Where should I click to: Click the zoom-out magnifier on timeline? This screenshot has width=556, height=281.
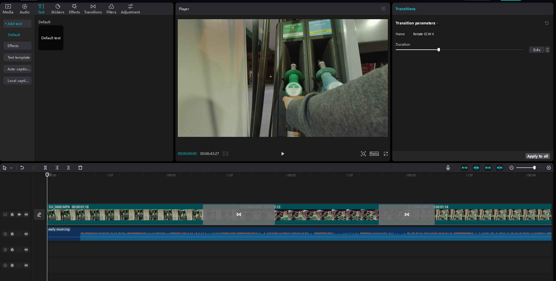pyautogui.click(x=511, y=168)
